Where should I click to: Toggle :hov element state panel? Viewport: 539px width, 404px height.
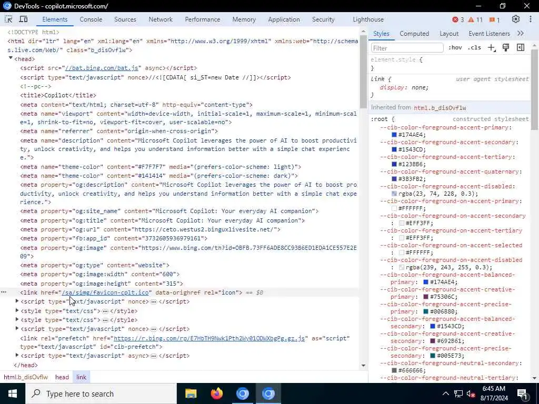(x=455, y=47)
